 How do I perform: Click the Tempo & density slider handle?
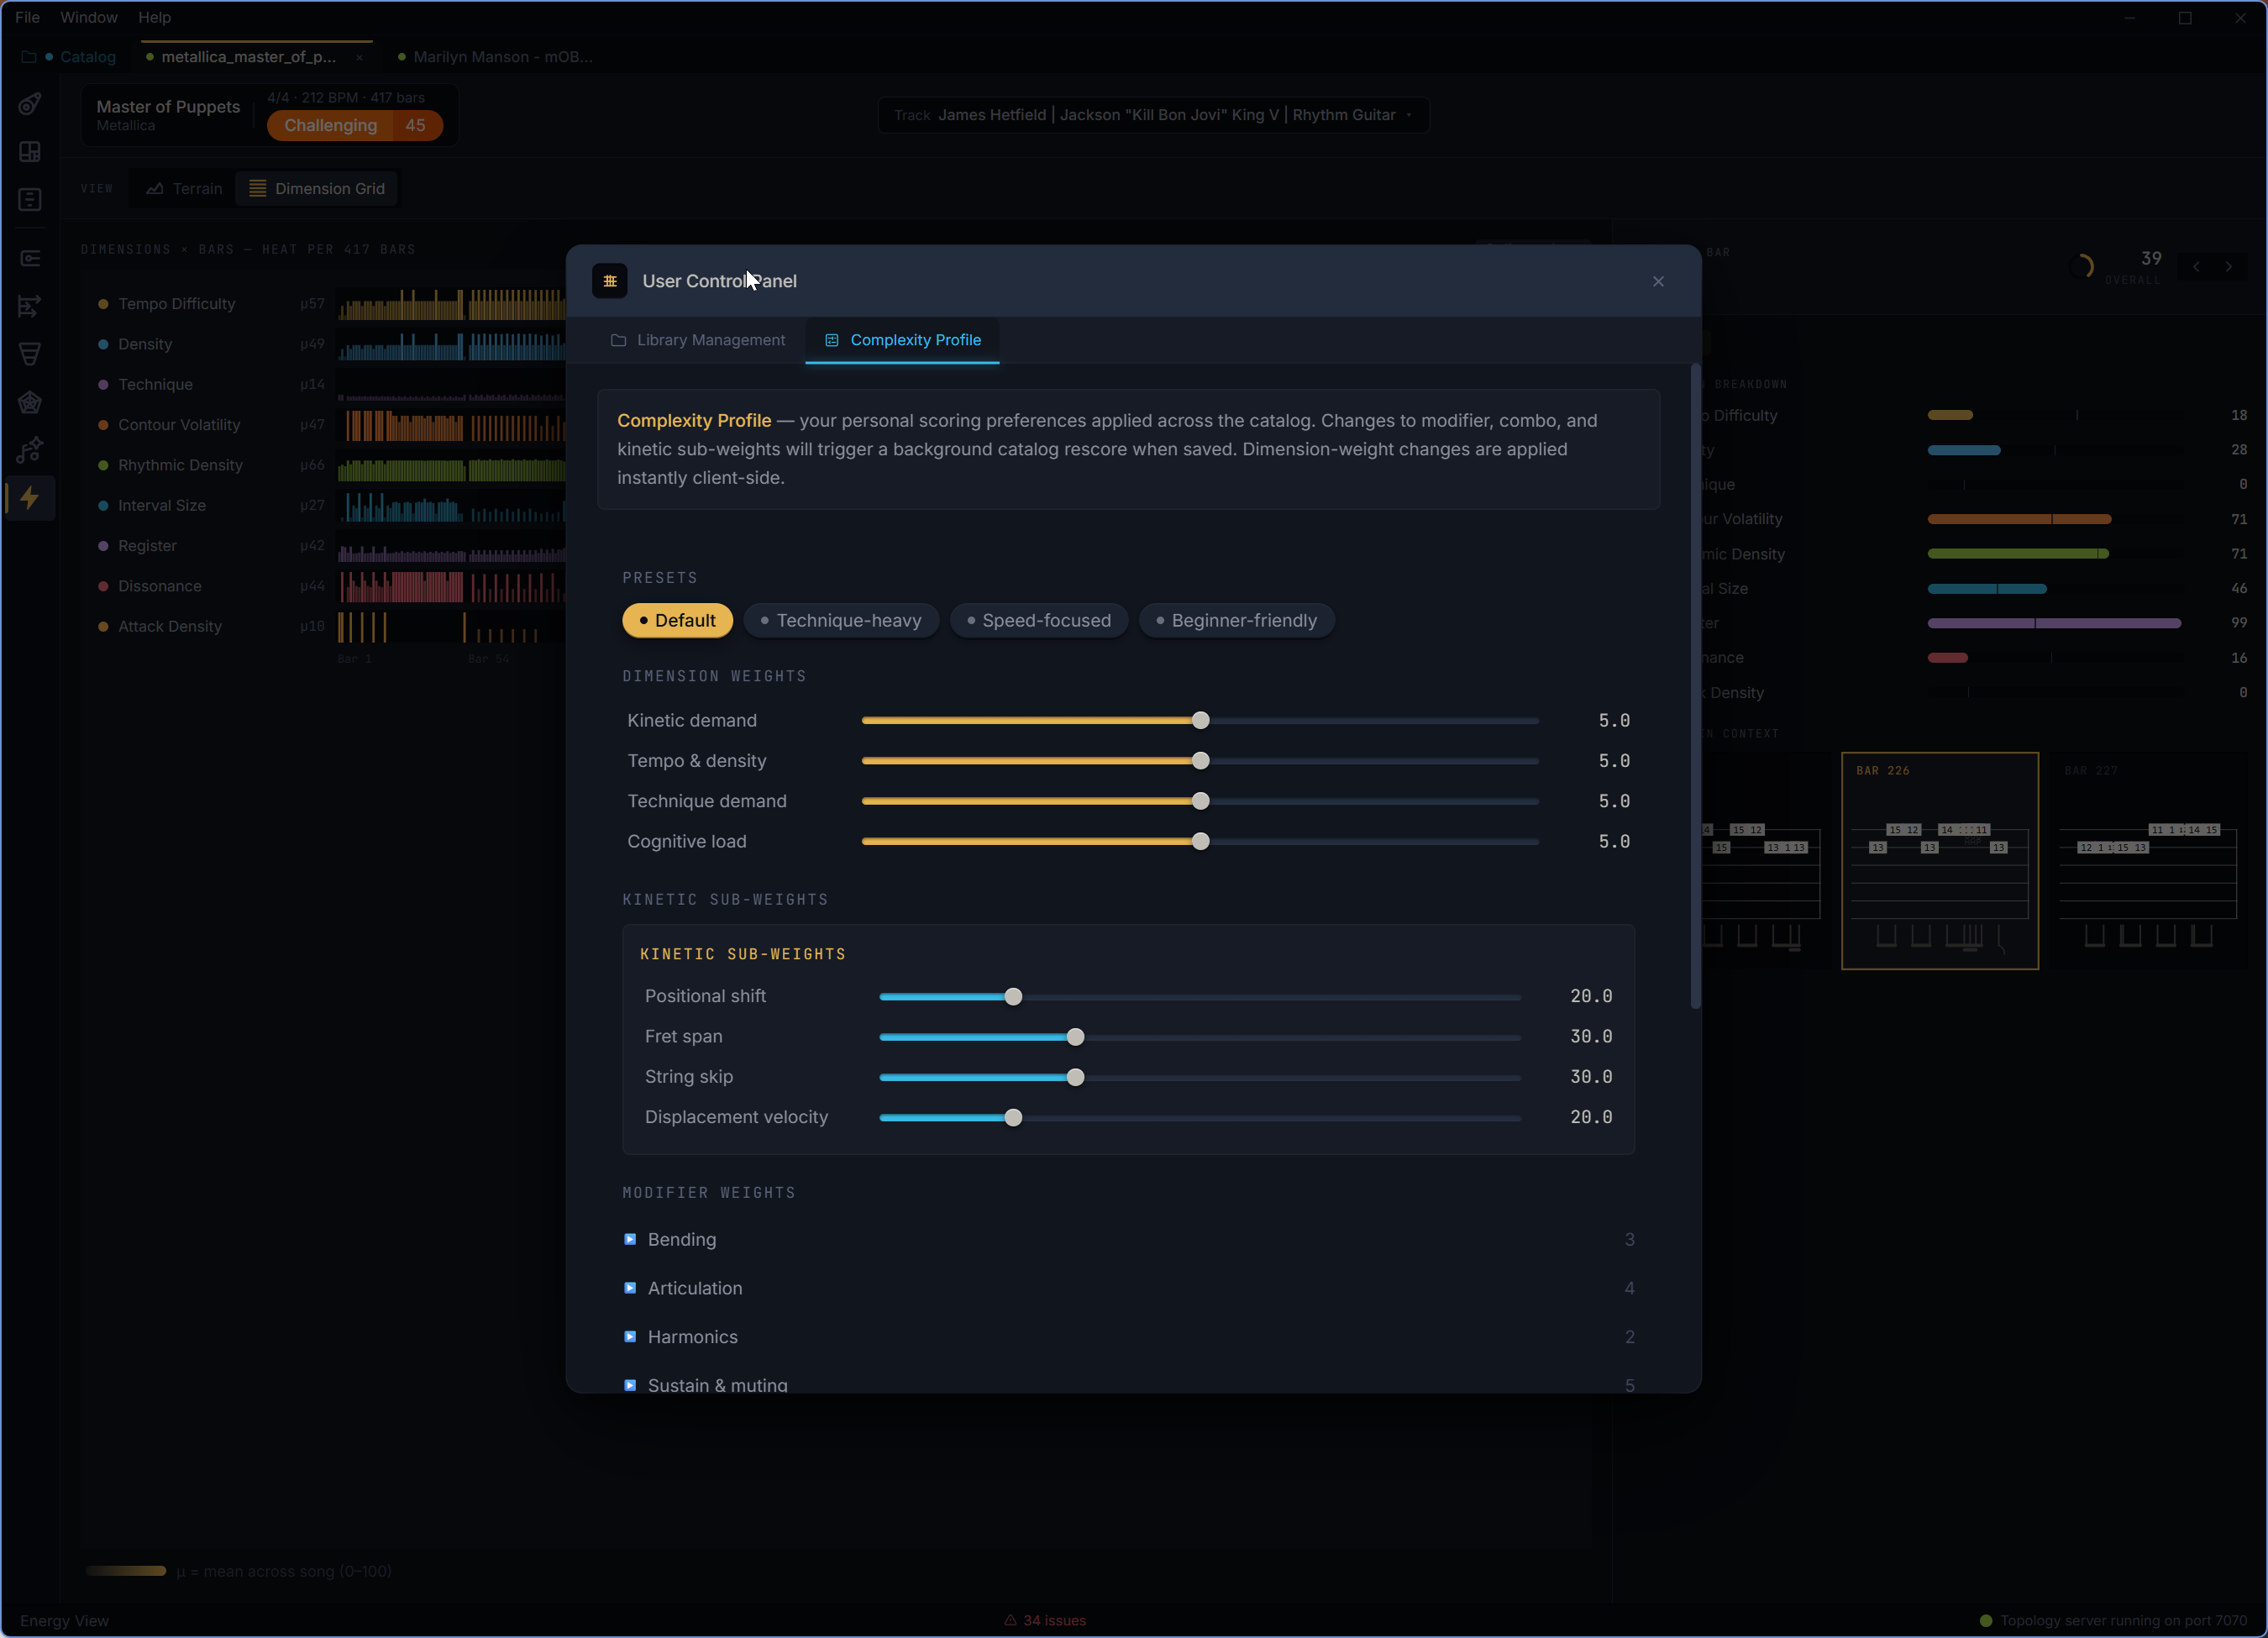[1201, 761]
